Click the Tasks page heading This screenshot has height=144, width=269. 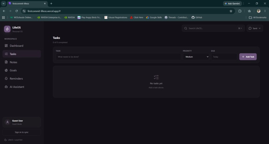pyautogui.click(x=56, y=38)
